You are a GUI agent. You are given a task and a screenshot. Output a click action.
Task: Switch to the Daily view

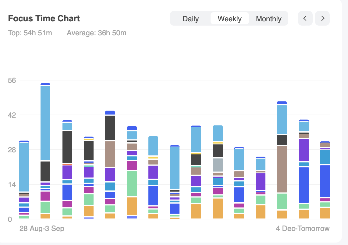pos(190,19)
